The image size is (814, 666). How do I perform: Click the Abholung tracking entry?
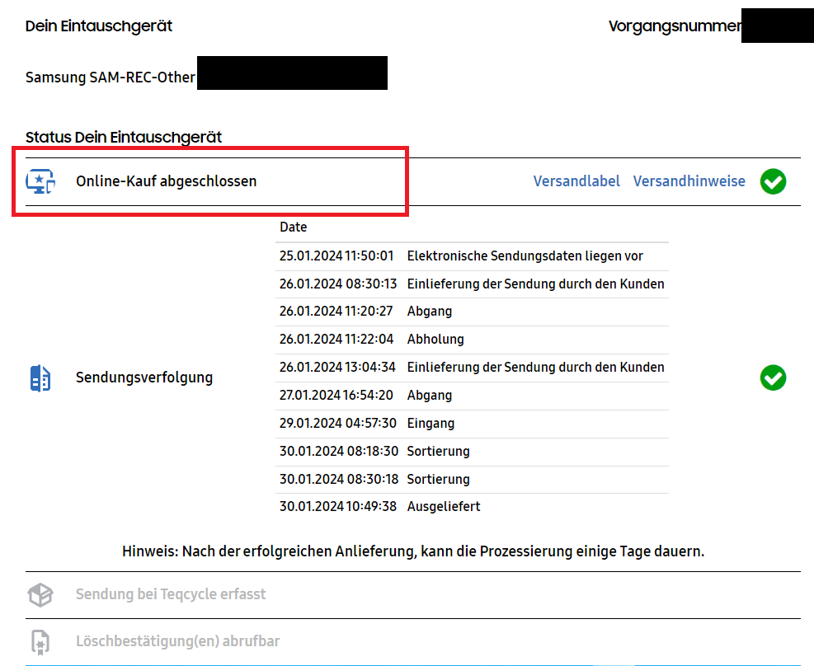(x=435, y=340)
